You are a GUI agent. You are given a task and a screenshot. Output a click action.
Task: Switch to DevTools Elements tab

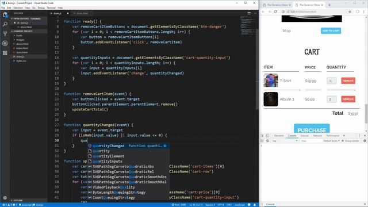coord(279,136)
